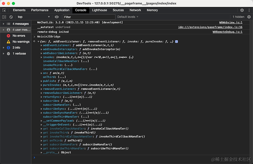This screenshot has height=164, width=253.
Task: Evaluate invokeCallbackHandler getter (...)
Action: tap(85, 61)
